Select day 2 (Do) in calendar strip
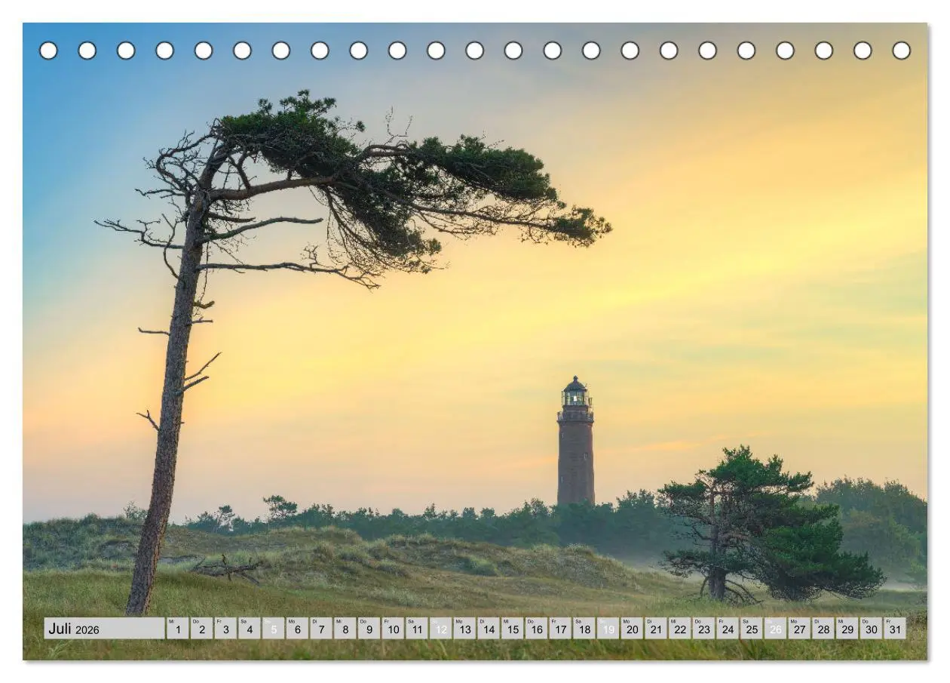The image size is (950, 683). pyautogui.click(x=202, y=629)
